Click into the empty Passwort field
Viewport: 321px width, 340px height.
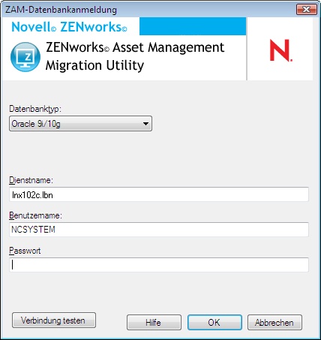[x=159, y=265]
